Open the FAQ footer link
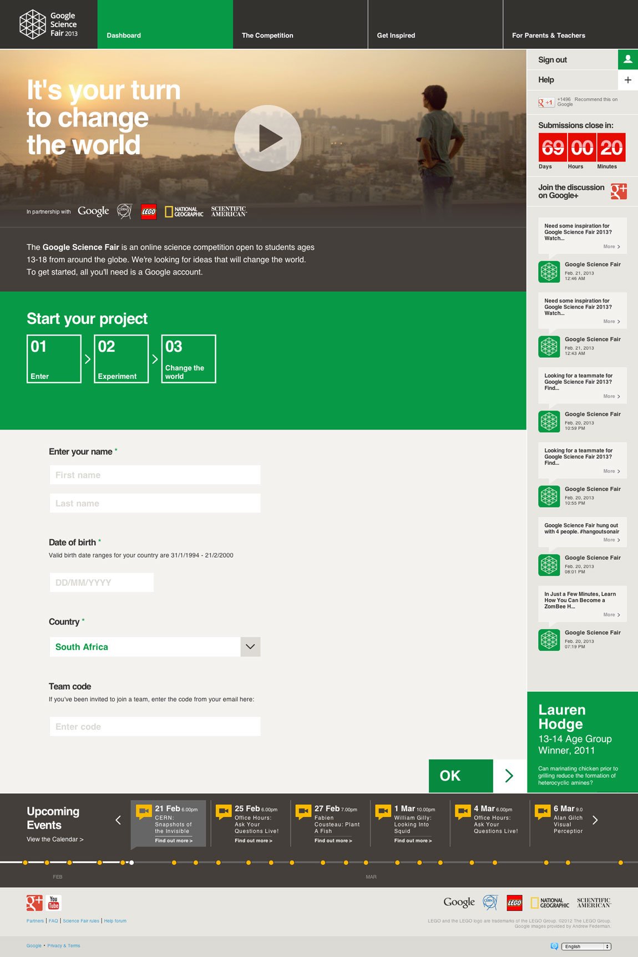The height and width of the screenshot is (957, 638). (x=53, y=921)
